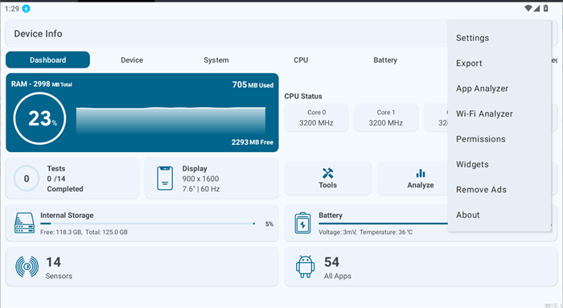Tap the tests completed circle showing 0
The width and height of the screenshot is (563, 308).
(x=27, y=179)
